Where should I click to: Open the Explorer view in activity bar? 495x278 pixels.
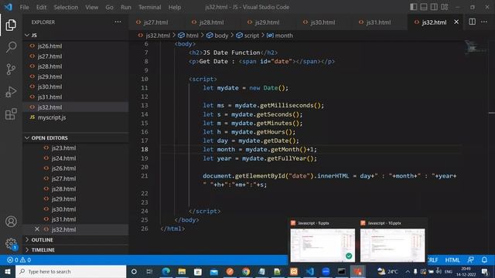pyautogui.click(x=11, y=25)
